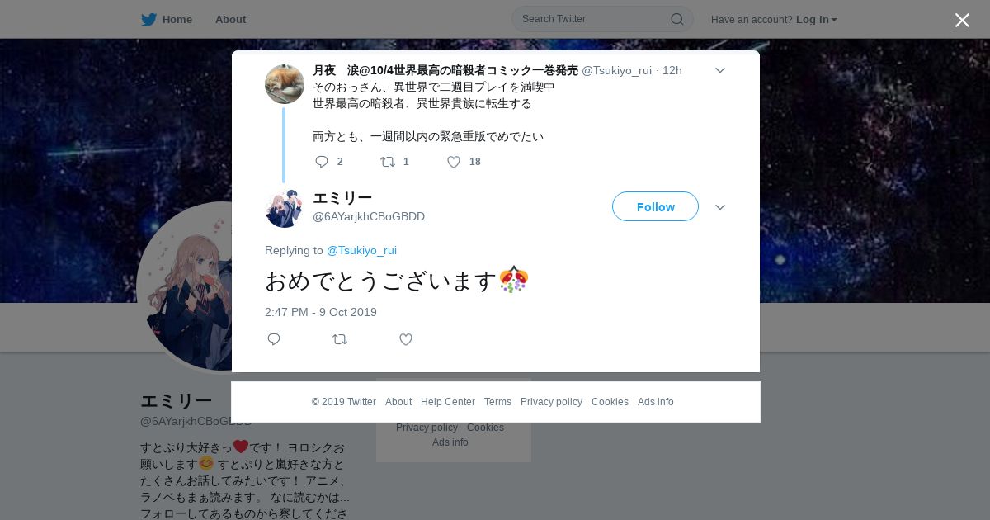Like エミリー's reply tweet
The image size is (990, 520).
(x=406, y=339)
